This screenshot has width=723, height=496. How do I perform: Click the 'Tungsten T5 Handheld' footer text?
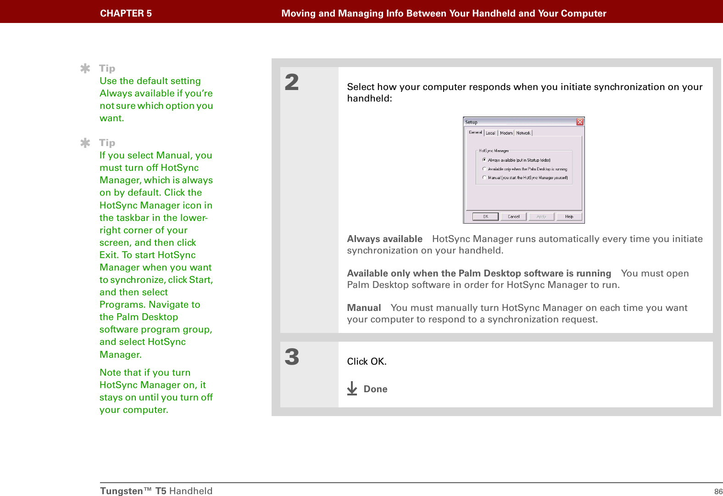point(156,491)
